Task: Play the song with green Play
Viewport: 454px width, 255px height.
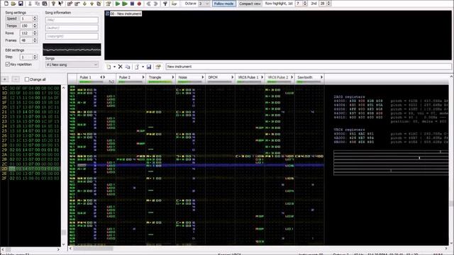Action: (x=118, y=4)
